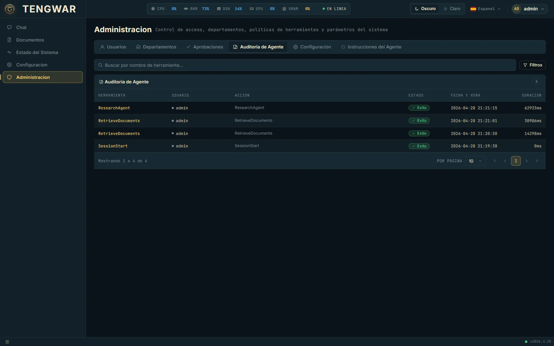The height and width of the screenshot is (346, 554).
Task: Go to first page of results
Action: point(495,161)
